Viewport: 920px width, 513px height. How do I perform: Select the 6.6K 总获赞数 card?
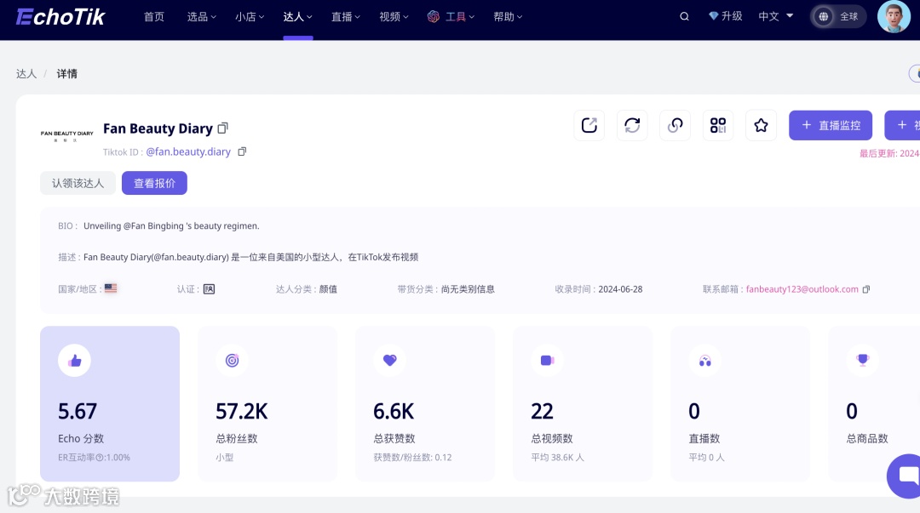pos(425,403)
